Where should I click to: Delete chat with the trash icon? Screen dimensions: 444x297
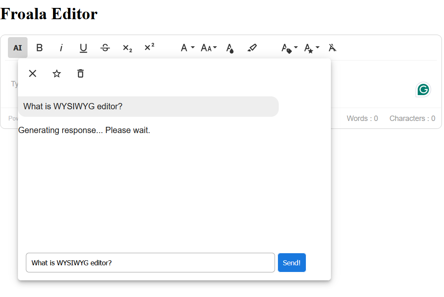81,73
